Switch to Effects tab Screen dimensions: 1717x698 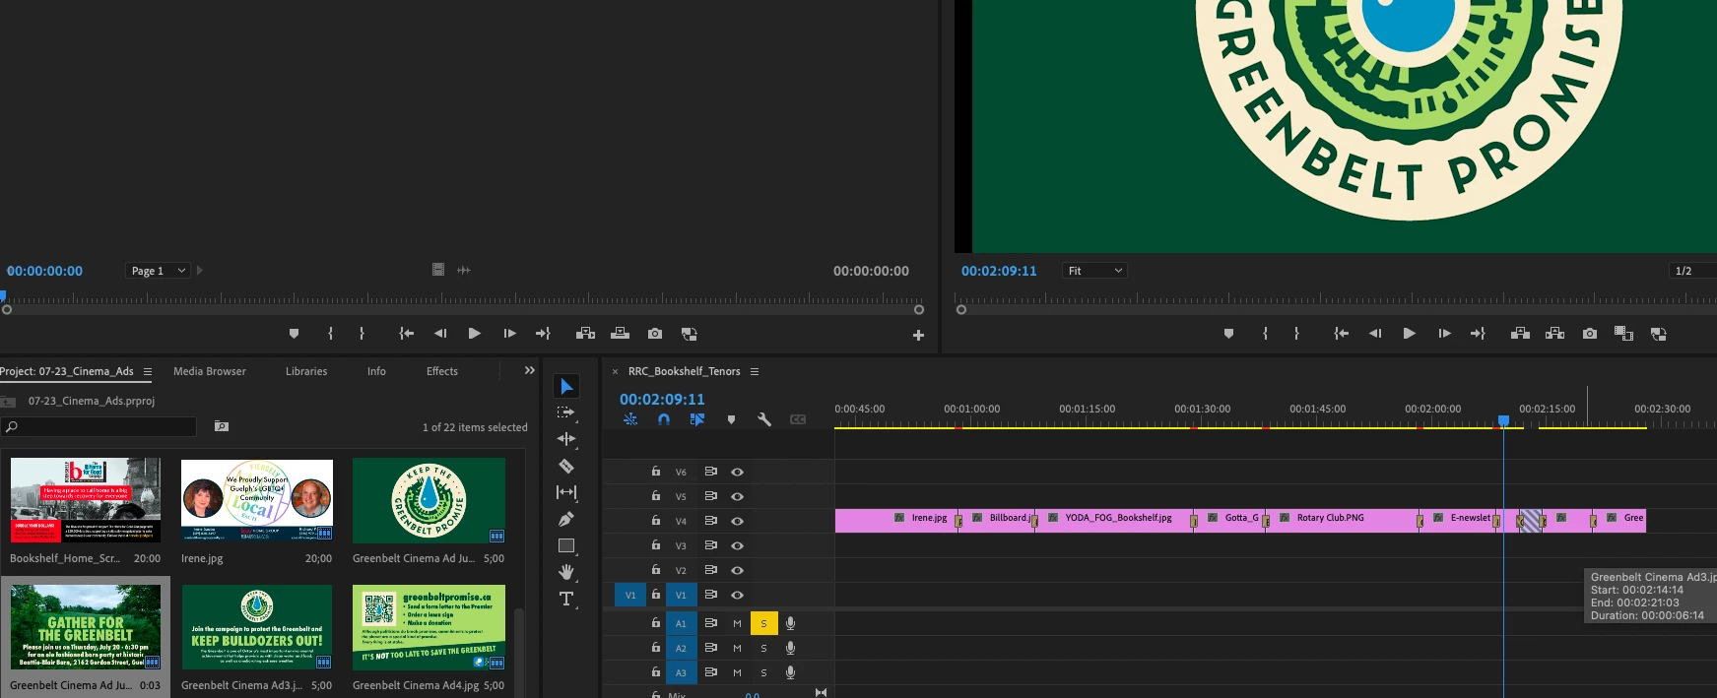(x=442, y=371)
